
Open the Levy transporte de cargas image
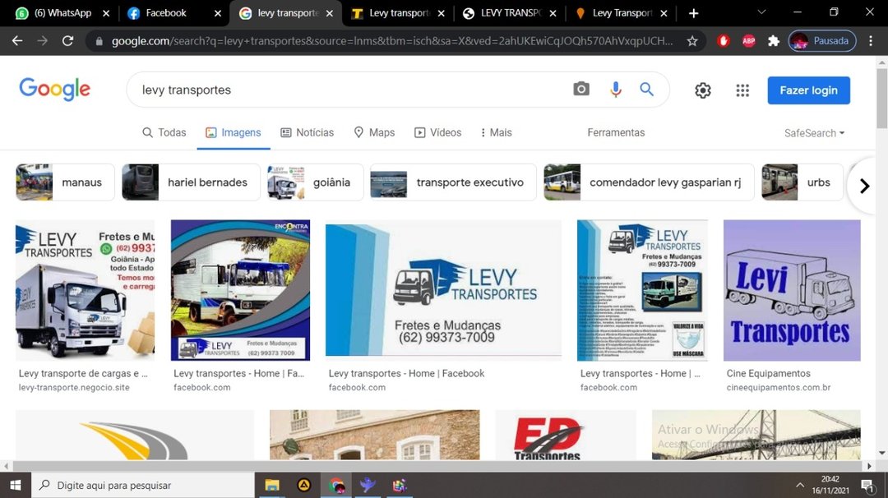(x=85, y=290)
